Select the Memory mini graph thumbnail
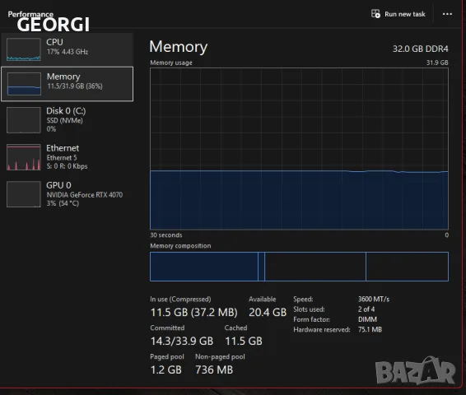The width and height of the screenshot is (466, 395). (24, 84)
